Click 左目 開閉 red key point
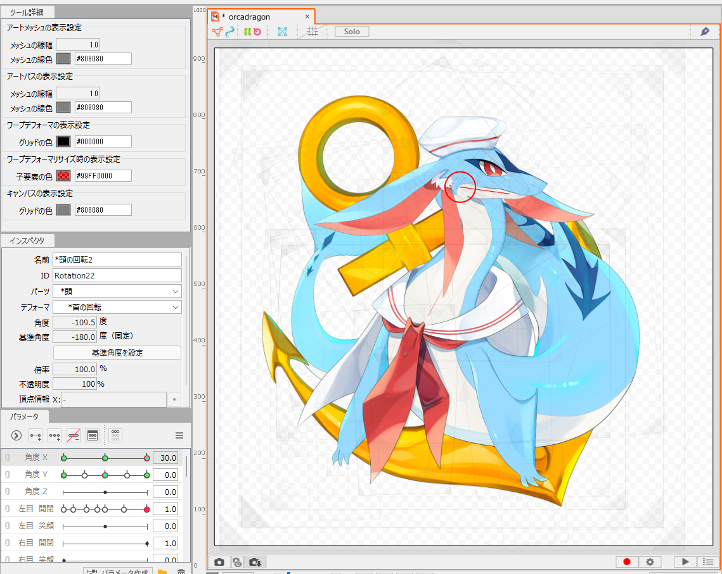 pyautogui.click(x=147, y=509)
